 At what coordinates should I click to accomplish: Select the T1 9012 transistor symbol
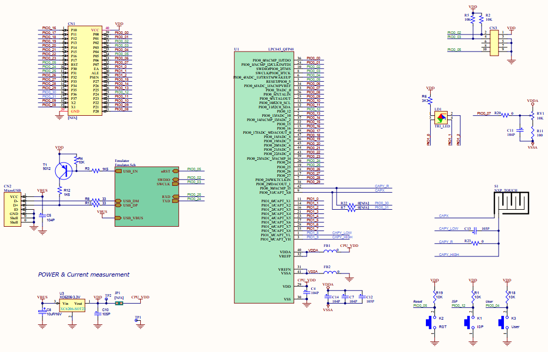click(64, 170)
